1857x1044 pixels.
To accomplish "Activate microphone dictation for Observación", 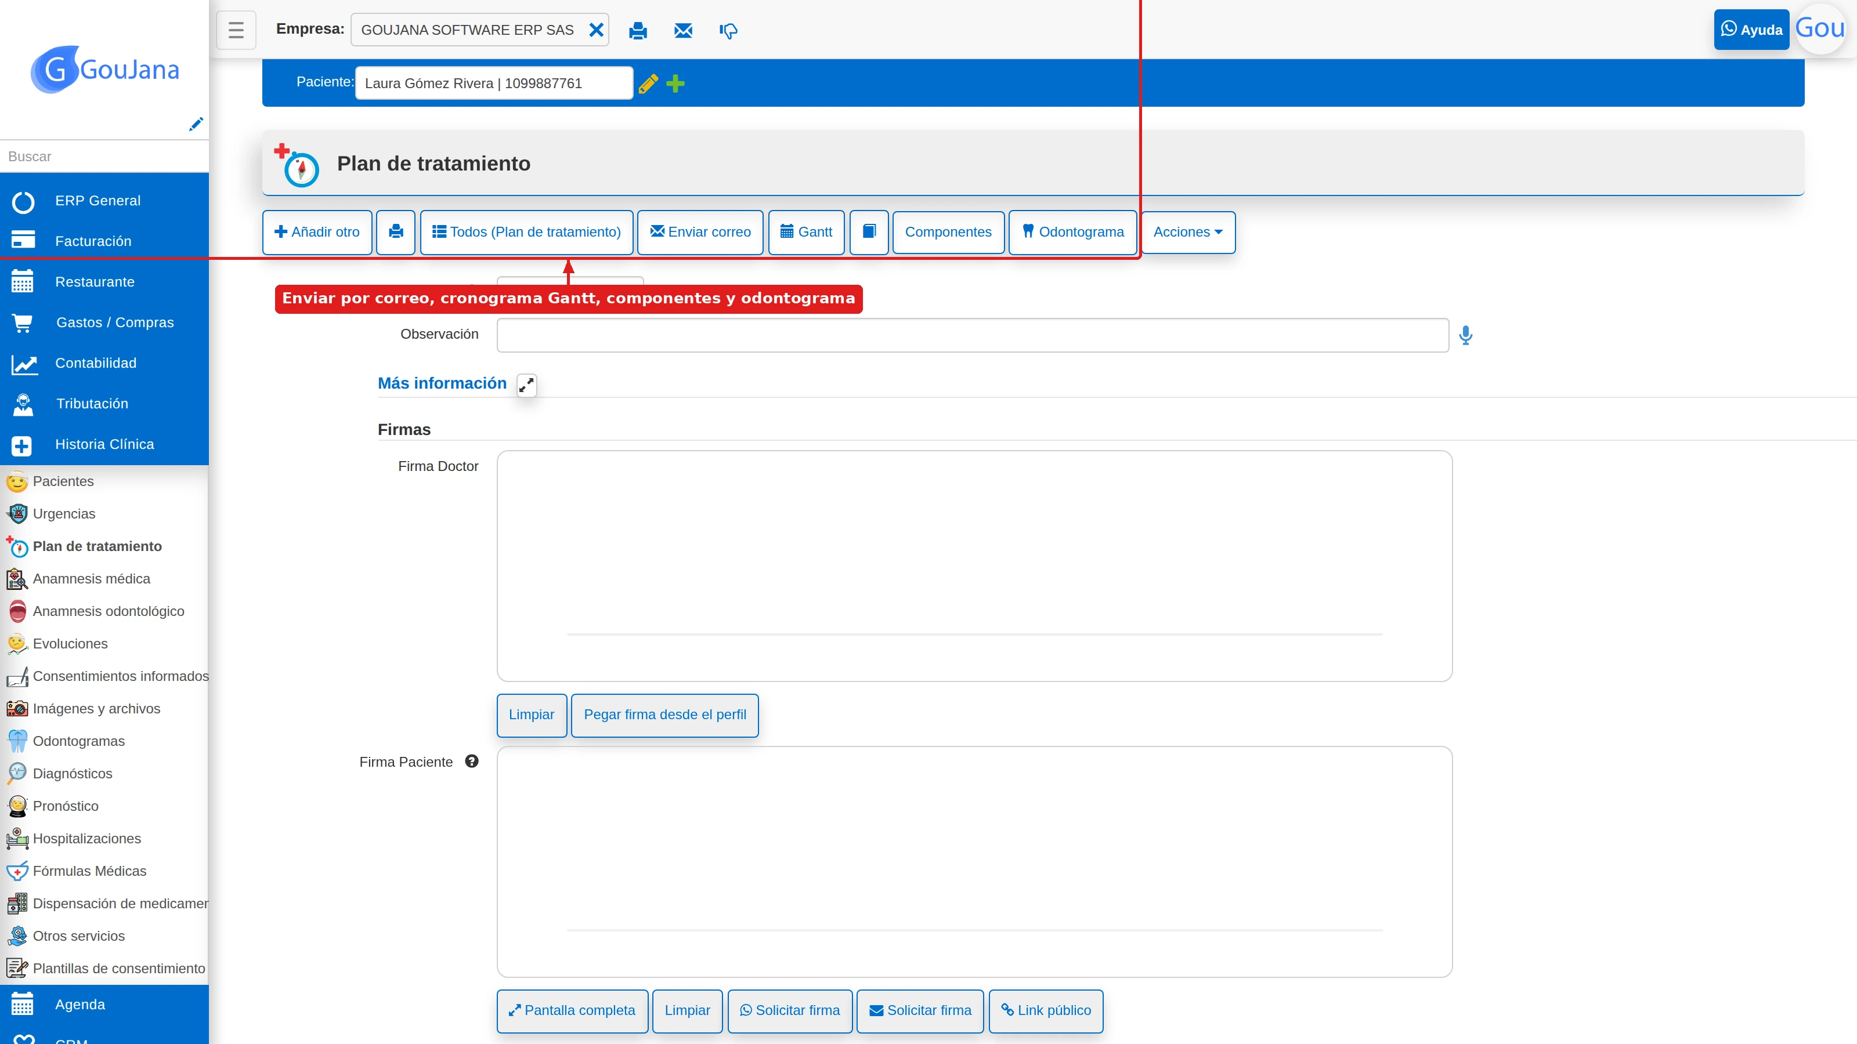I will (x=1465, y=335).
